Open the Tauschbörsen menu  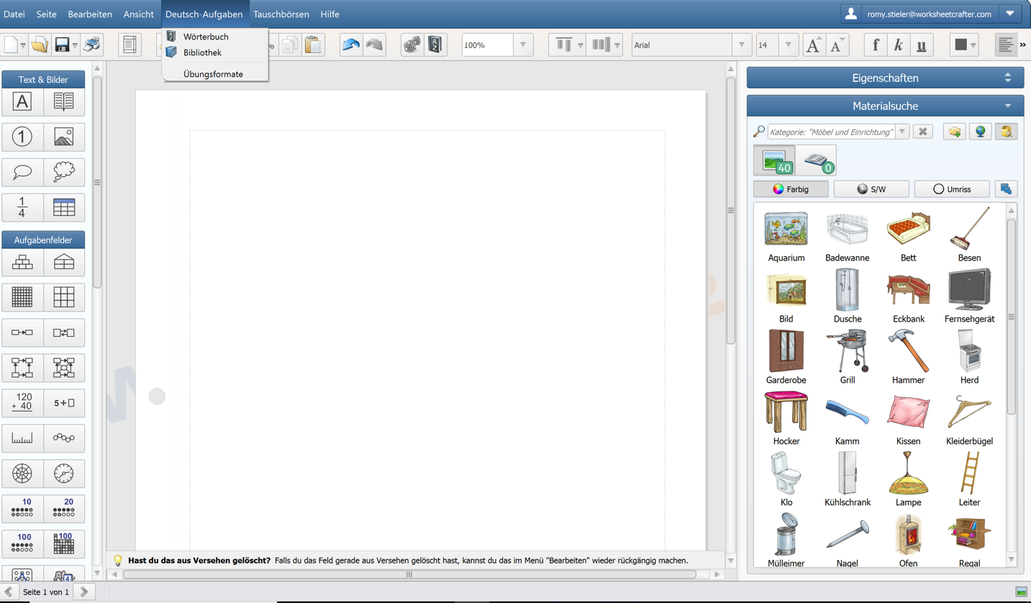[x=281, y=14]
